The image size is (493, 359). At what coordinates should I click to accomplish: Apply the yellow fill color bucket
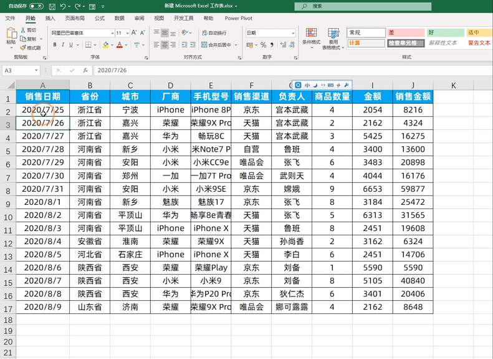[106, 45]
